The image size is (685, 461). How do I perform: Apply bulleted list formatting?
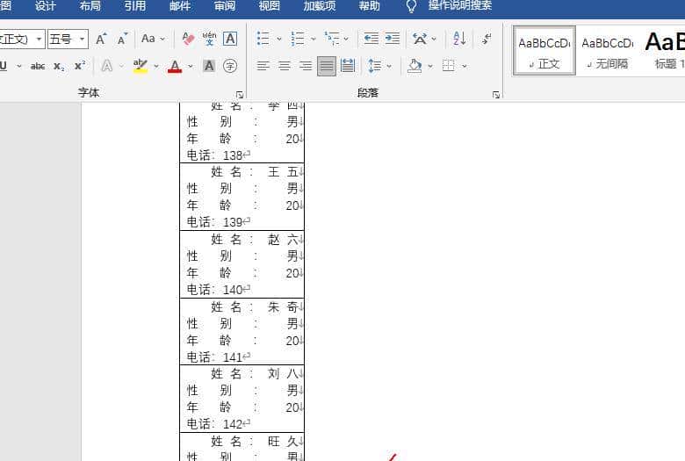point(263,39)
